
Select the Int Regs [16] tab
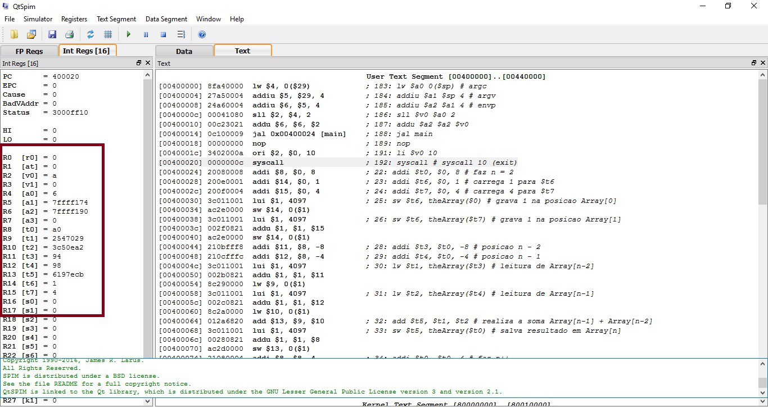coord(87,51)
